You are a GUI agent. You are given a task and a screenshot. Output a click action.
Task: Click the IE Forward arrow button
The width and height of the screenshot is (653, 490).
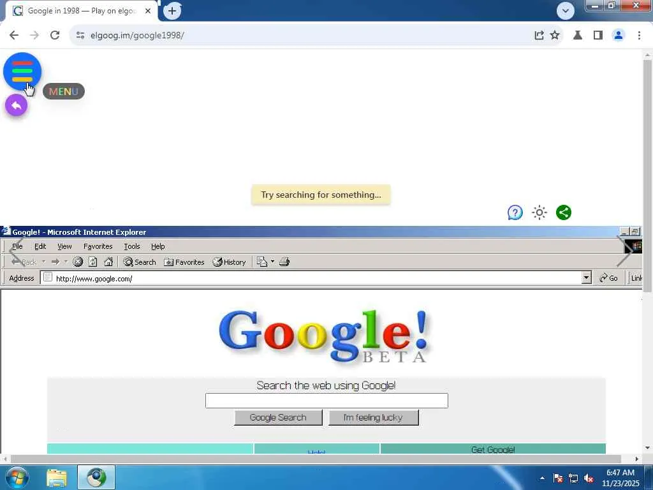[x=55, y=262]
